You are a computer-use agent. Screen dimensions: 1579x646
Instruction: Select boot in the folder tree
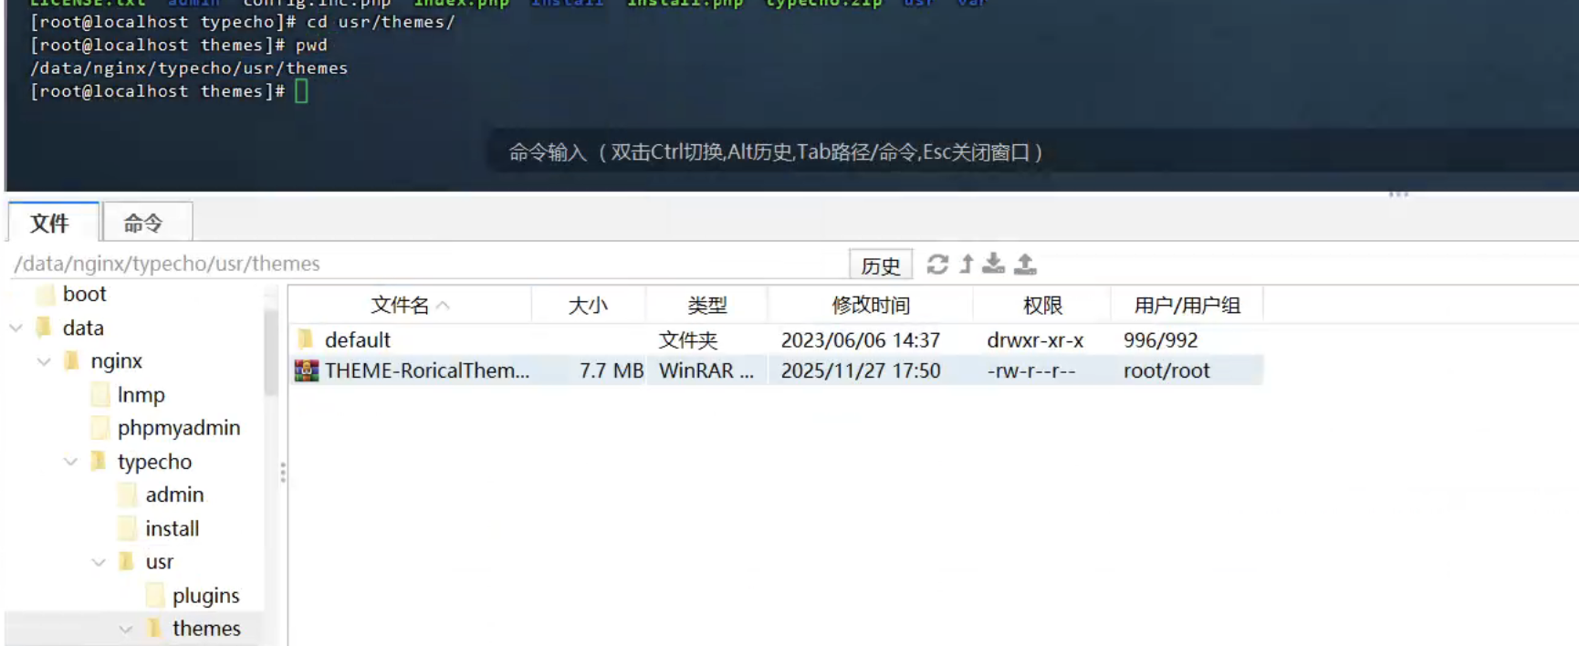point(84,294)
